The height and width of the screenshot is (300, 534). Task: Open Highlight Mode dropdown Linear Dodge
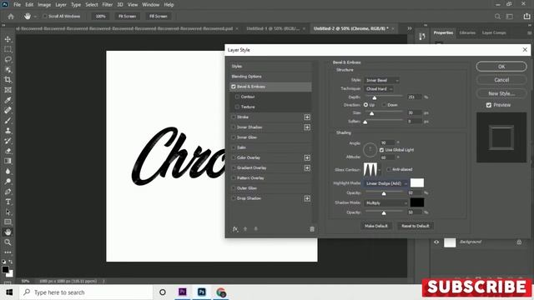point(386,183)
